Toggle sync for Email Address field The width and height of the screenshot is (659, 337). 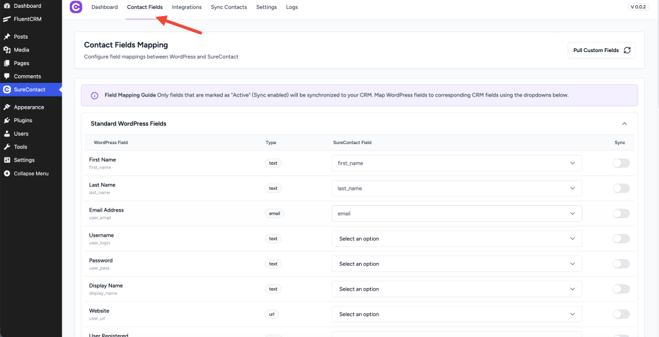620,214
